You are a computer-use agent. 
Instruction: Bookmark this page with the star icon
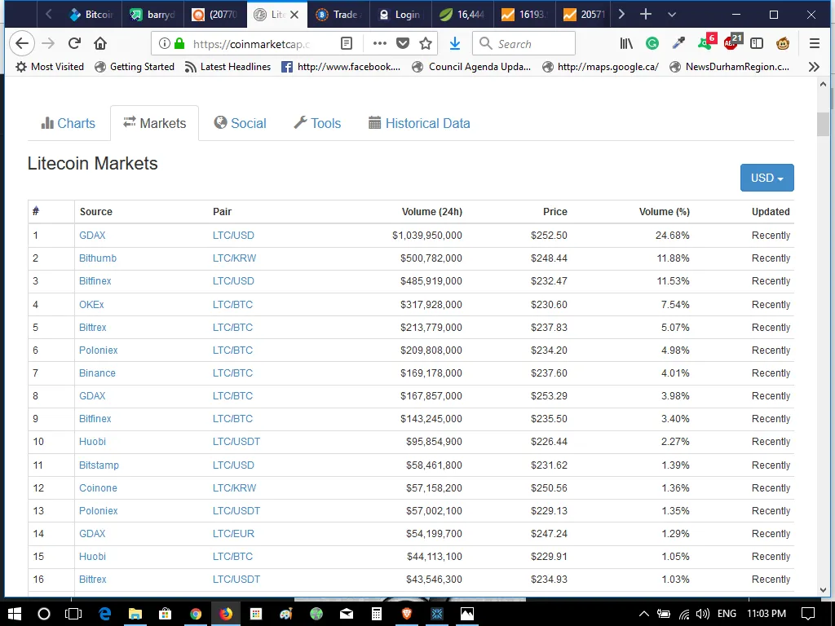coord(426,43)
